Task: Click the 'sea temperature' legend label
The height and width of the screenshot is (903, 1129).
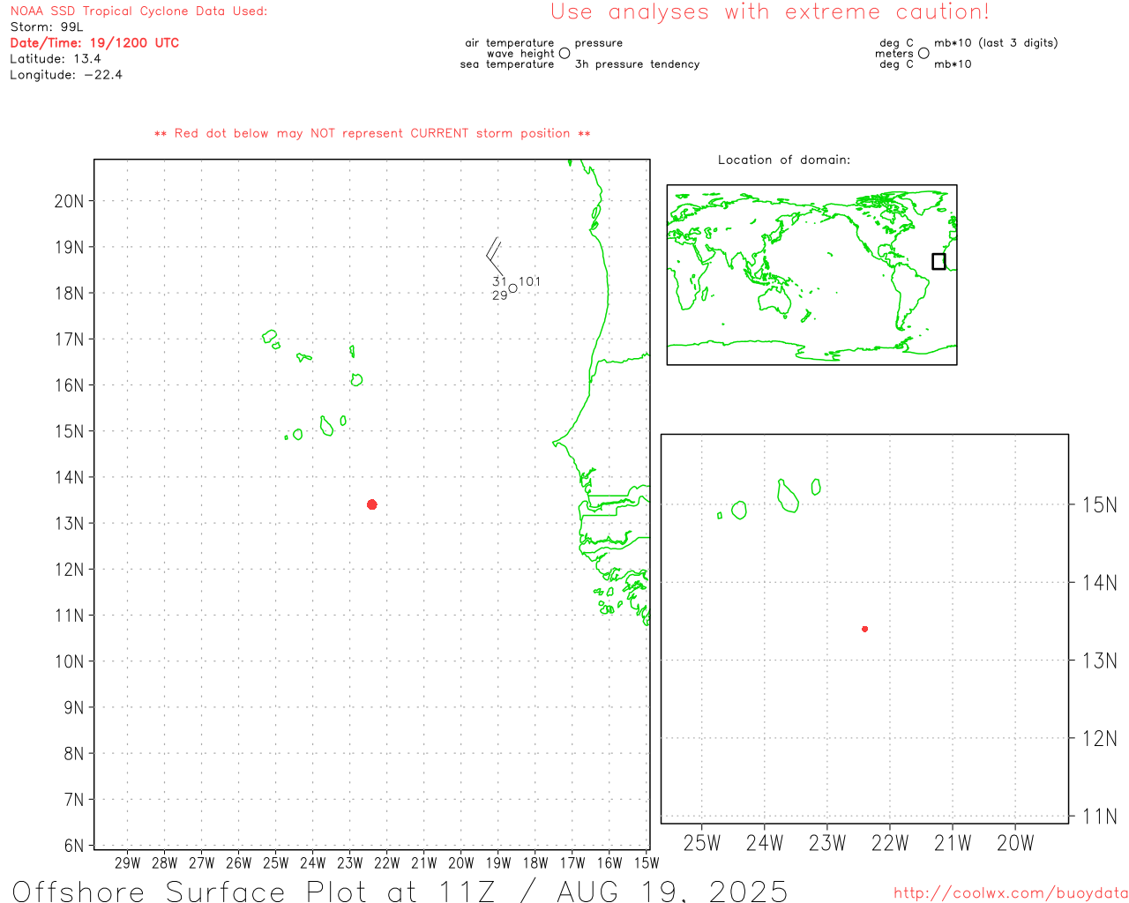Action: (x=507, y=64)
